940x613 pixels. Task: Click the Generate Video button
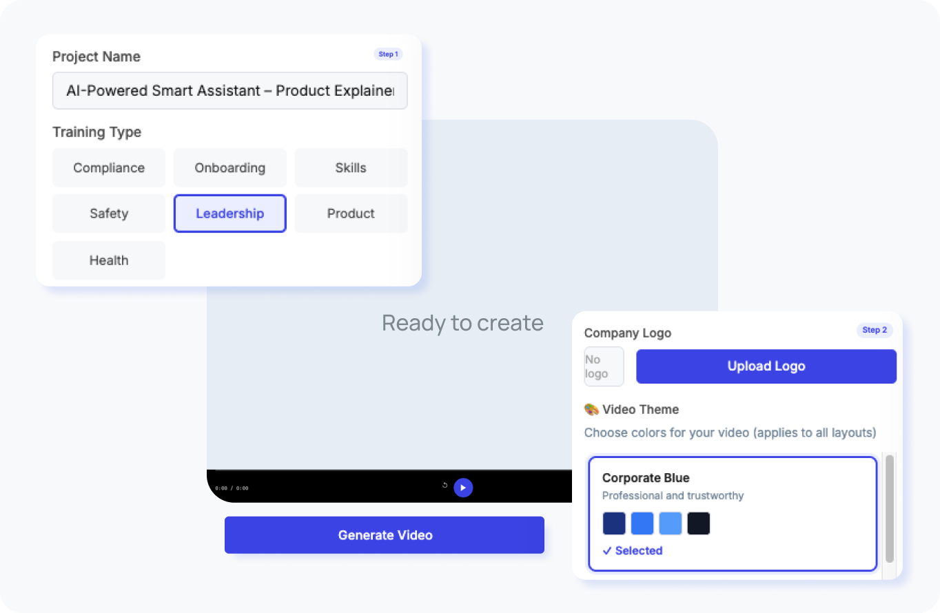385,535
